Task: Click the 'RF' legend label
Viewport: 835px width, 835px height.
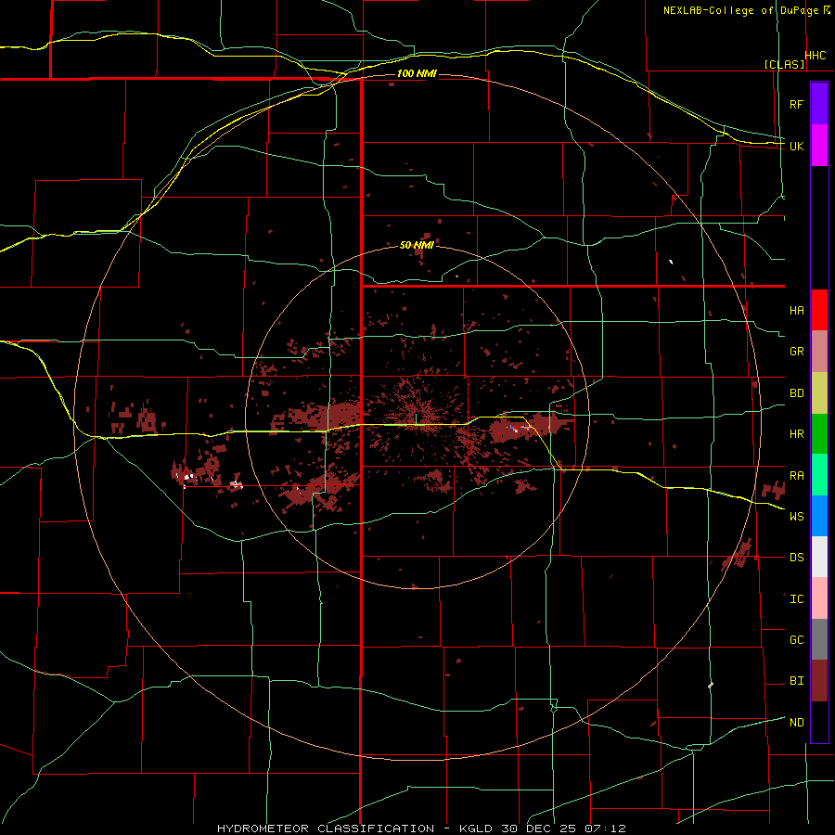Action: (796, 104)
